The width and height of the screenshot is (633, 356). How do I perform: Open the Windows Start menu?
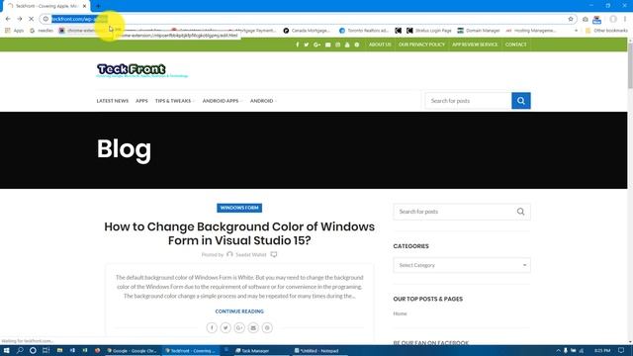(7, 350)
